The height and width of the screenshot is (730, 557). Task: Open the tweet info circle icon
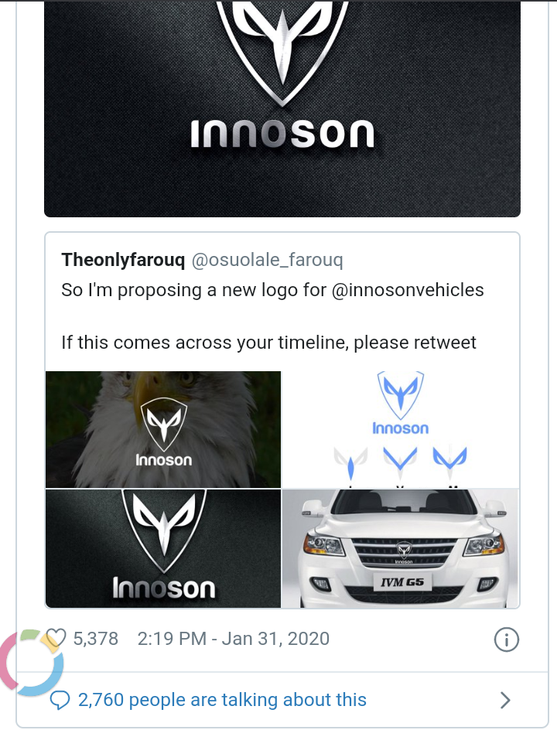[506, 640]
